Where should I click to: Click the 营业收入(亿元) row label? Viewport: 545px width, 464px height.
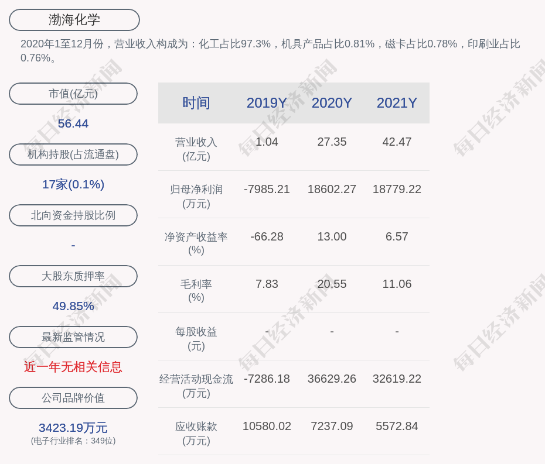[196, 149]
